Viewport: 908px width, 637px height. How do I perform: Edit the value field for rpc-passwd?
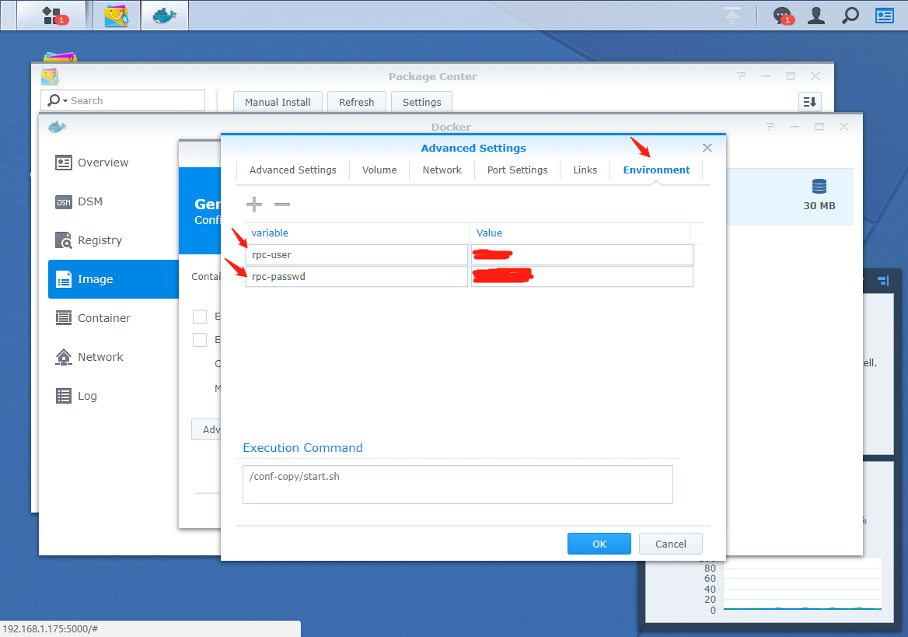tap(582, 276)
